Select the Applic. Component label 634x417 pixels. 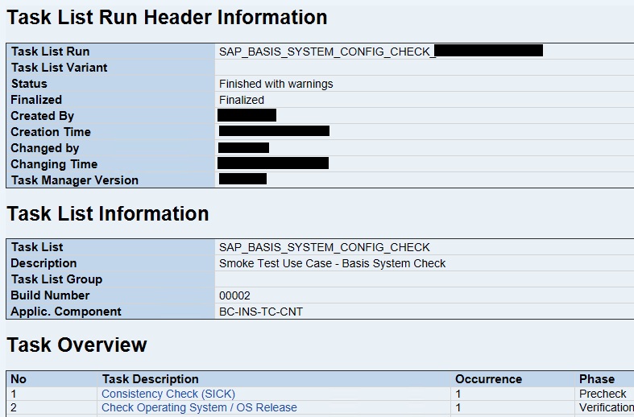point(66,312)
